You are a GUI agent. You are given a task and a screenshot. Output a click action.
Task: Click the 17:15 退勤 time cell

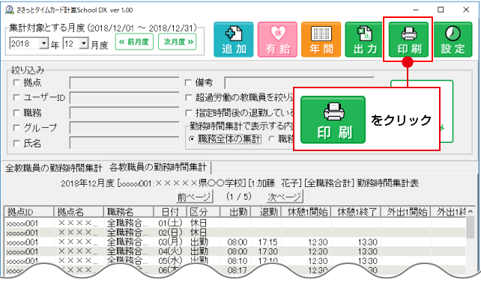(267, 242)
